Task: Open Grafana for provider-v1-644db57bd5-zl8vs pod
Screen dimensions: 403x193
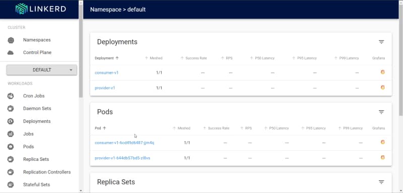Action: pyautogui.click(x=382, y=158)
